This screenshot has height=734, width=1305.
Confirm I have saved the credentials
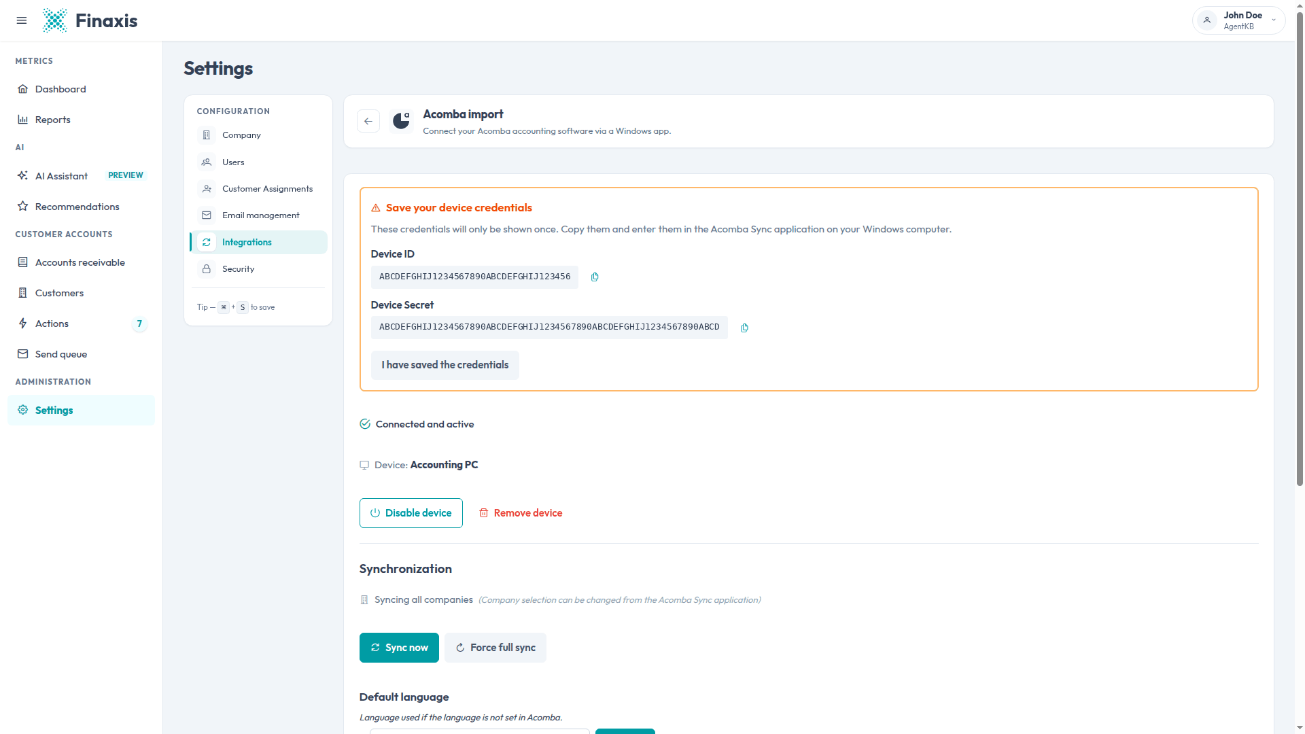click(x=445, y=365)
